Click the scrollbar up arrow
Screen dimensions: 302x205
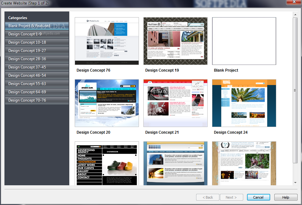click(295, 15)
